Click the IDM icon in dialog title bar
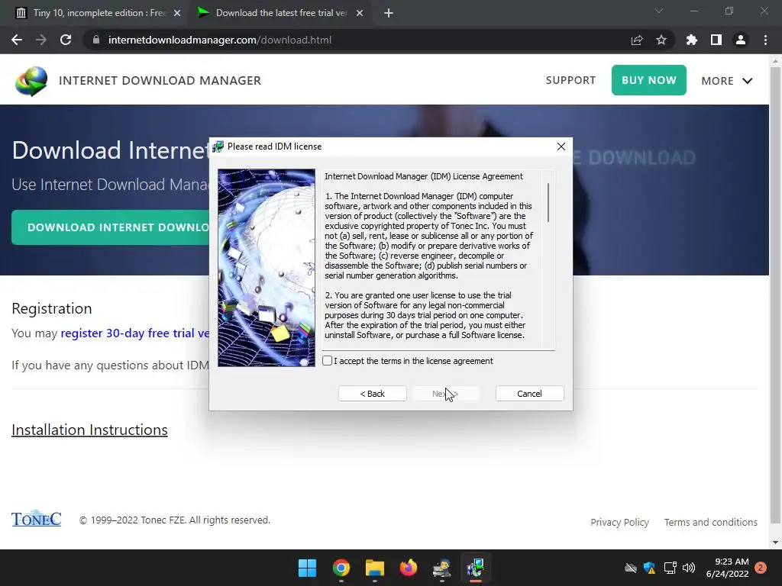The image size is (782, 586). click(x=218, y=146)
